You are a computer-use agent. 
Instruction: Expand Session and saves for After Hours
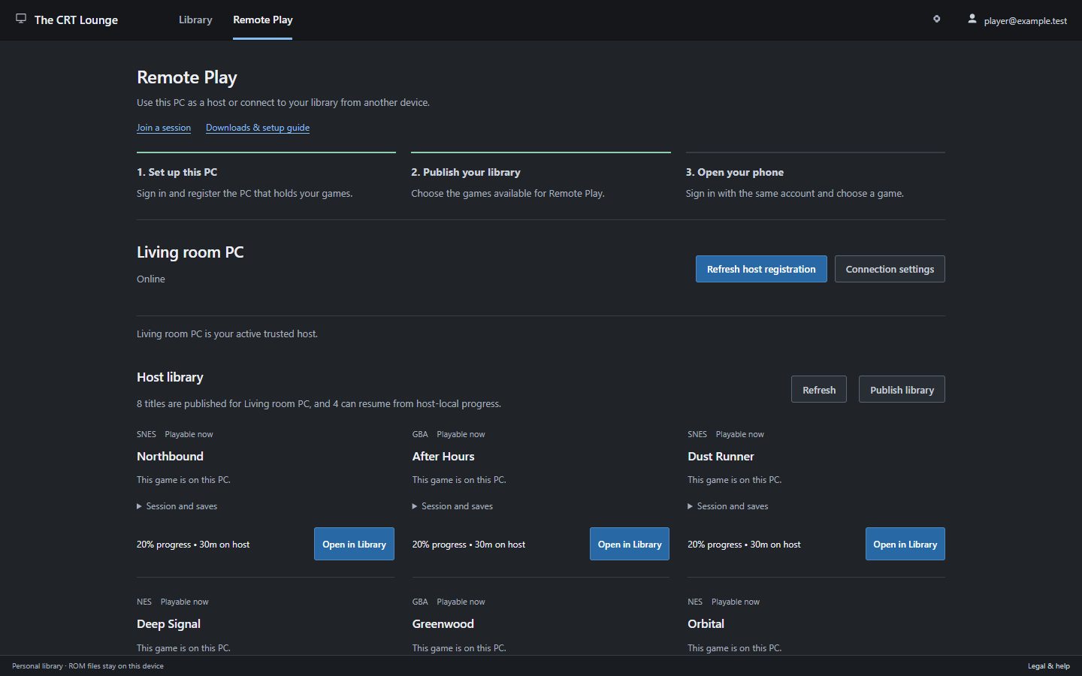pos(452,506)
